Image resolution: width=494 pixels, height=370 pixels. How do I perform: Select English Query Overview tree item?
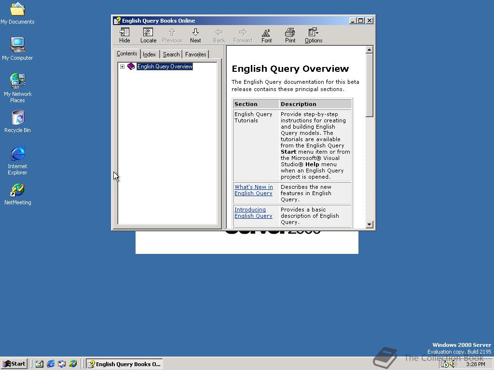[x=165, y=66]
